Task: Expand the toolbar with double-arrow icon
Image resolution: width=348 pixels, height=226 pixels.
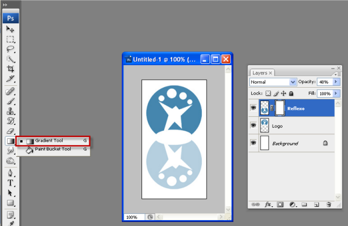Action: (5, 5)
